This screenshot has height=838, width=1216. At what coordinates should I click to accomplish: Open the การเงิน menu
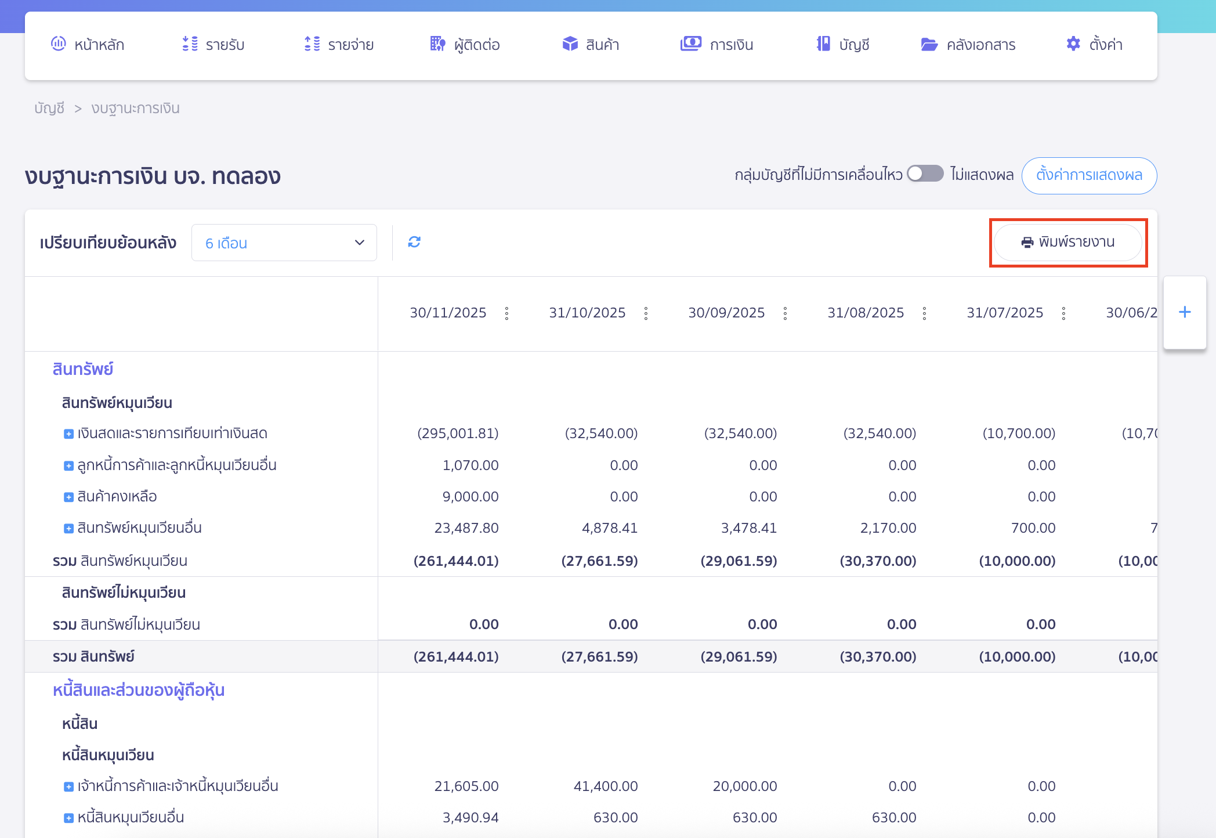click(x=717, y=45)
